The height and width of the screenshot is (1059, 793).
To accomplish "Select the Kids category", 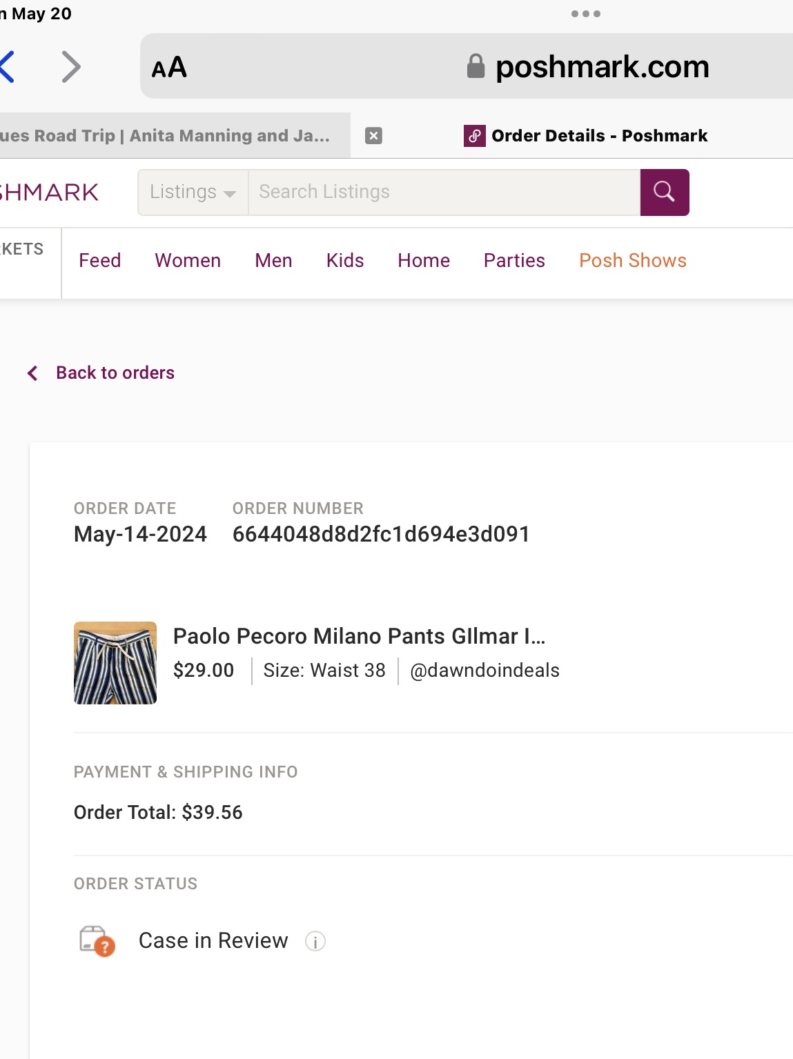I will point(344,260).
